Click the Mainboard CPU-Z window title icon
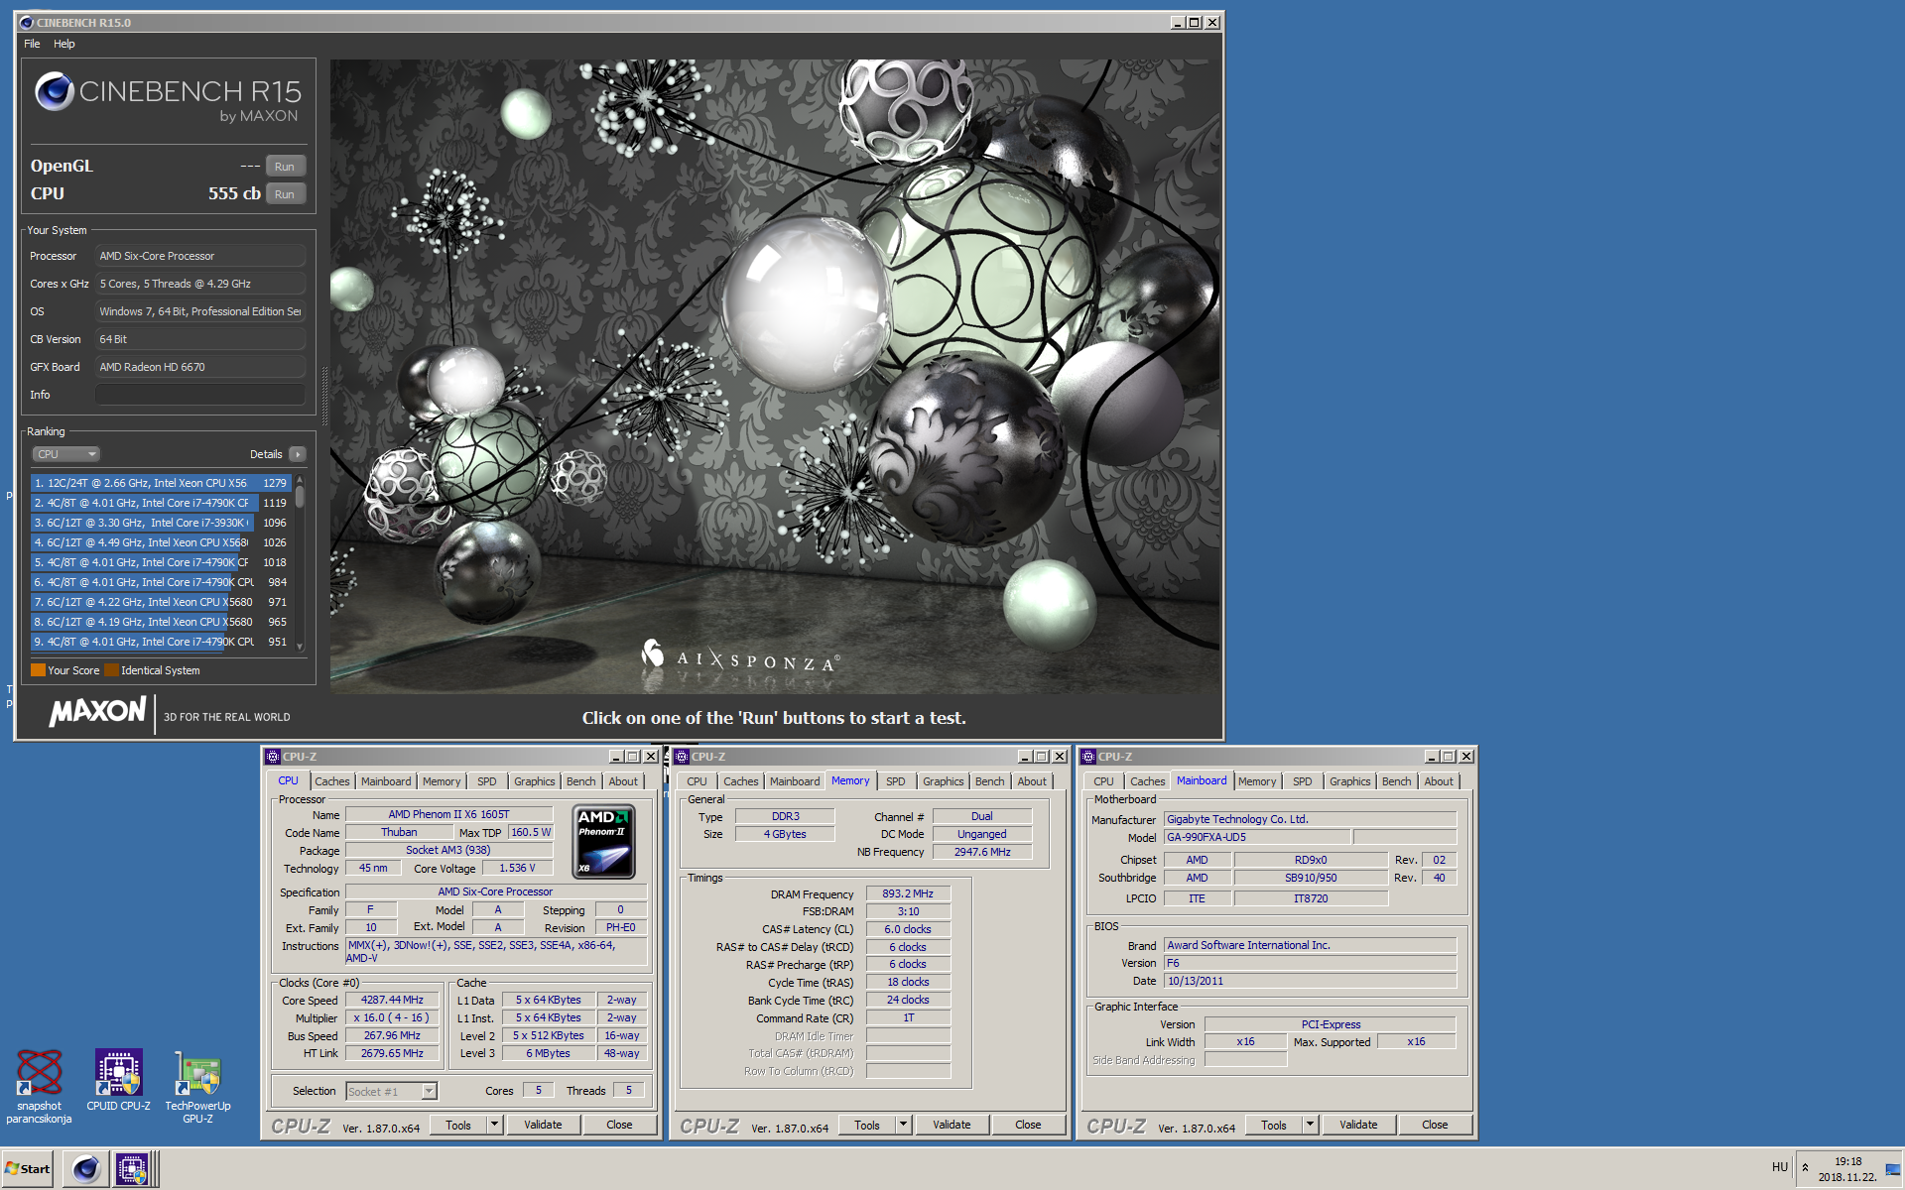This screenshot has height=1190, width=1905. 1088,757
